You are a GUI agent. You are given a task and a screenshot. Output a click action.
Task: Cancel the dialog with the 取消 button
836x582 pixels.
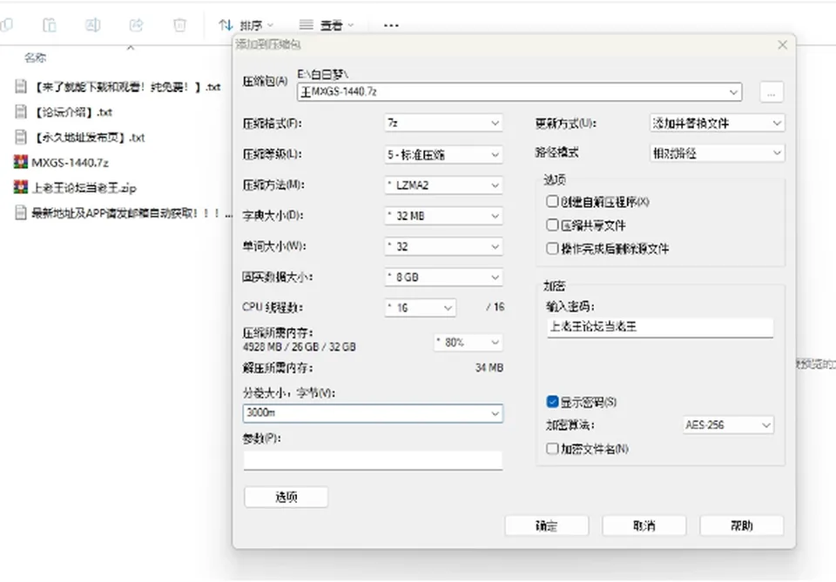(x=644, y=525)
